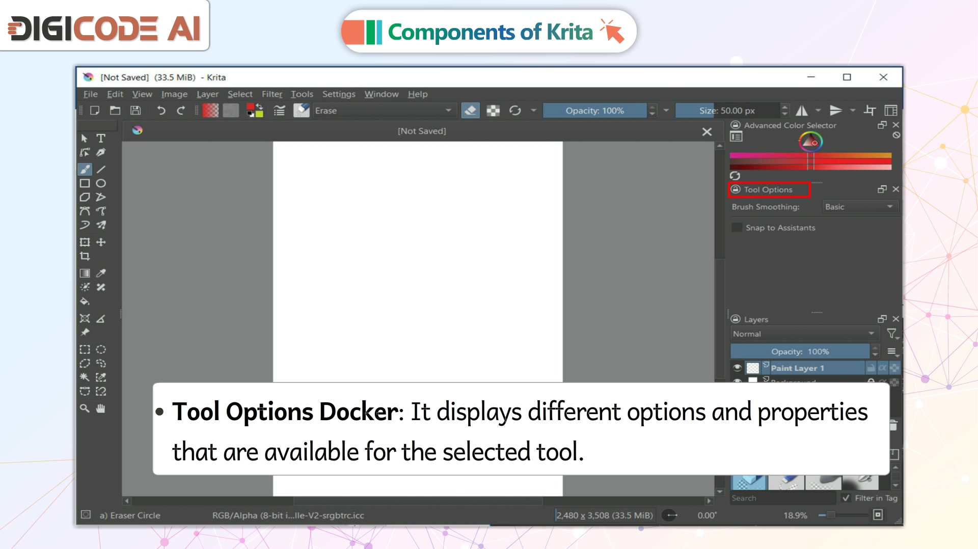
Task: Open the brush editor settings icon
Action: 279,111
